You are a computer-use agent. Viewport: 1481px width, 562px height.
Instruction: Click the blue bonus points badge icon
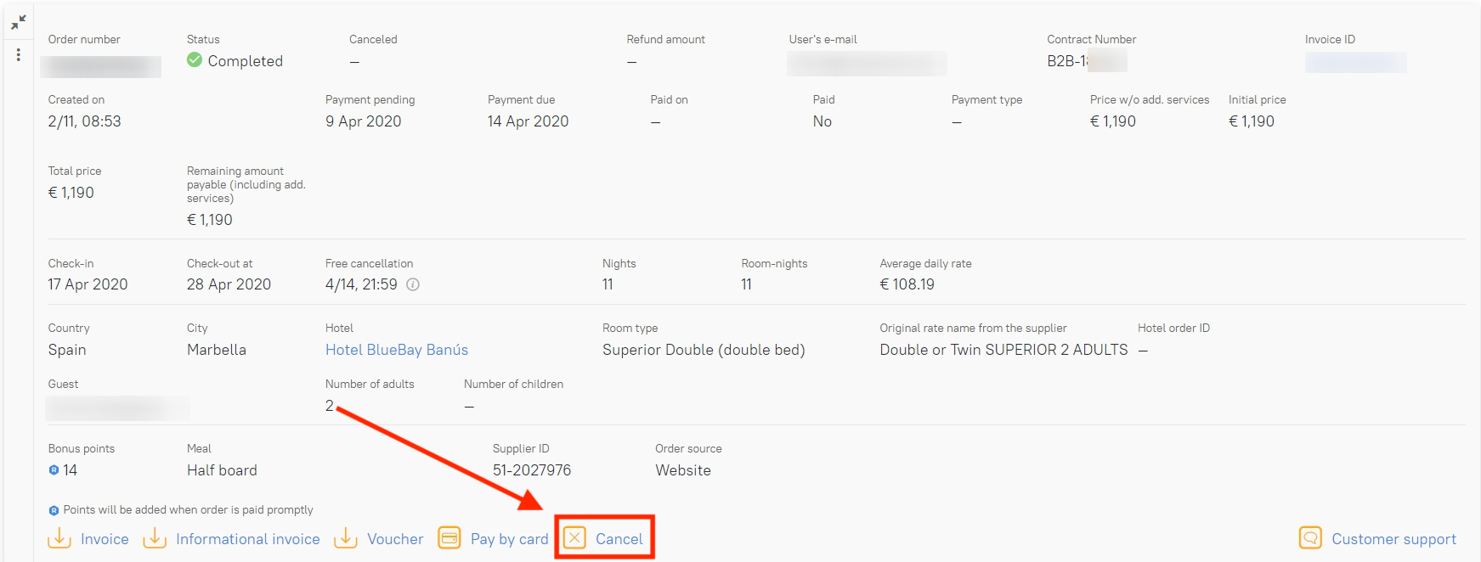54,470
